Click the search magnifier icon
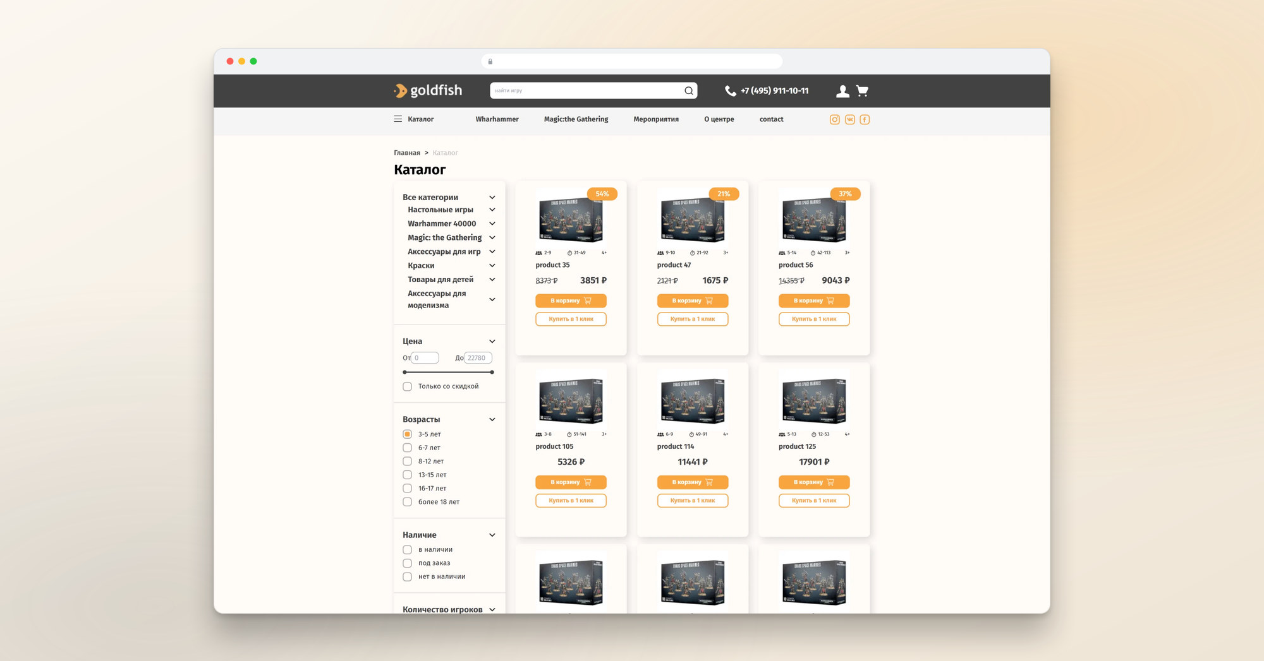 coord(688,91)
